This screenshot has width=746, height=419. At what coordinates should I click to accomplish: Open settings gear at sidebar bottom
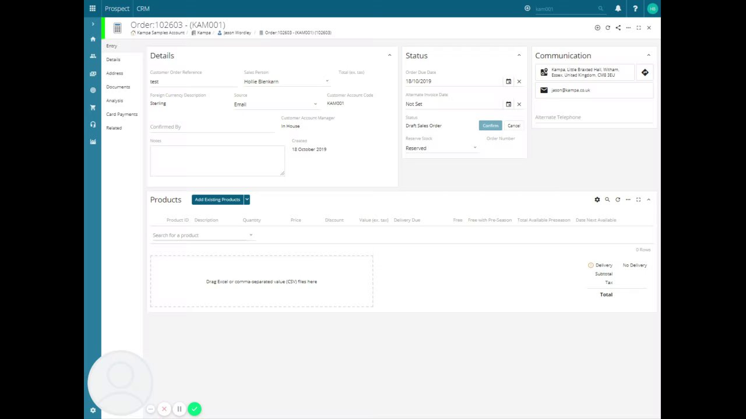[x=93, y=410]
